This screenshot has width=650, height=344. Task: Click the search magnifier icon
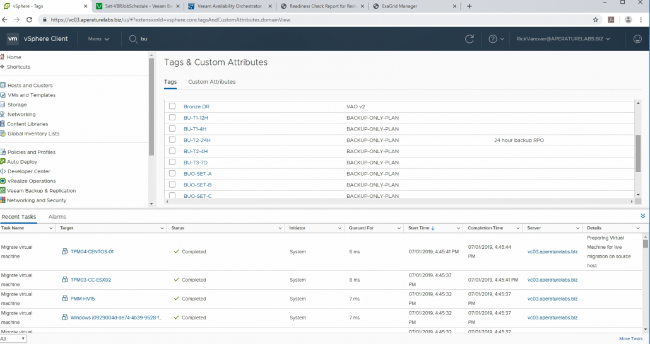(x=133, y=39)
